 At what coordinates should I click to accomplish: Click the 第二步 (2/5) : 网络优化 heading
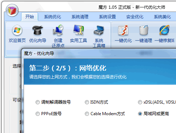[68, 68]
